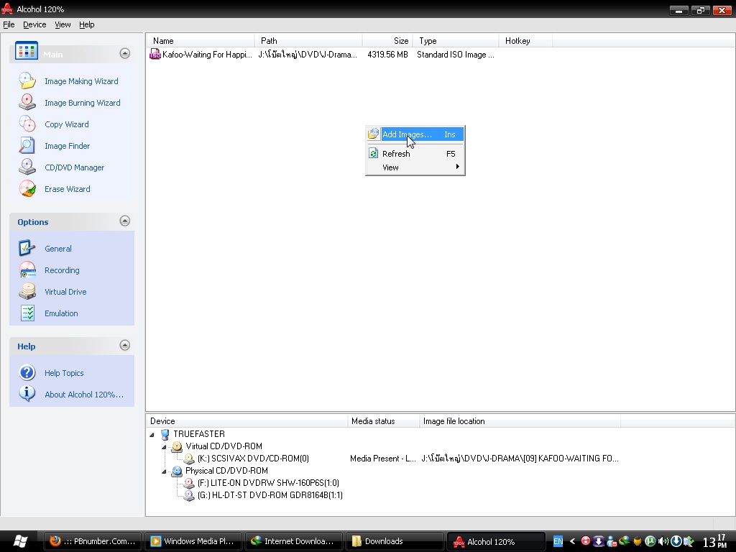
Task: Open the Emulation options link
Action: [x=61, y=313]
